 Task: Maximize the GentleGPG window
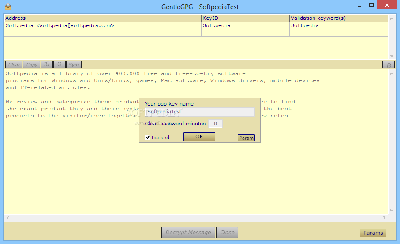(x=371, y=5)
